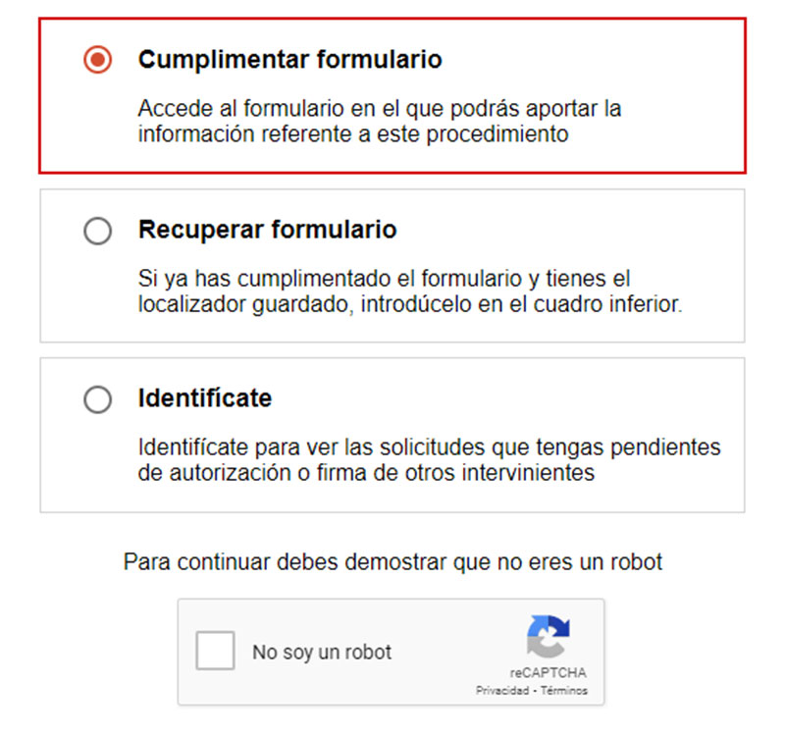Click the Identifícate description text
The image size is (785, 737).
(427, 459)
